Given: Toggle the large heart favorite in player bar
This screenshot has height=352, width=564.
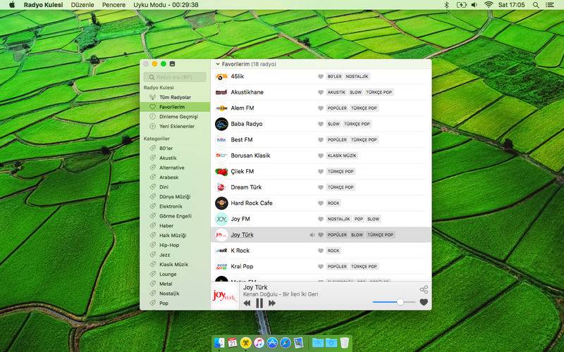Looking at the screenshot, I should 424,303.
